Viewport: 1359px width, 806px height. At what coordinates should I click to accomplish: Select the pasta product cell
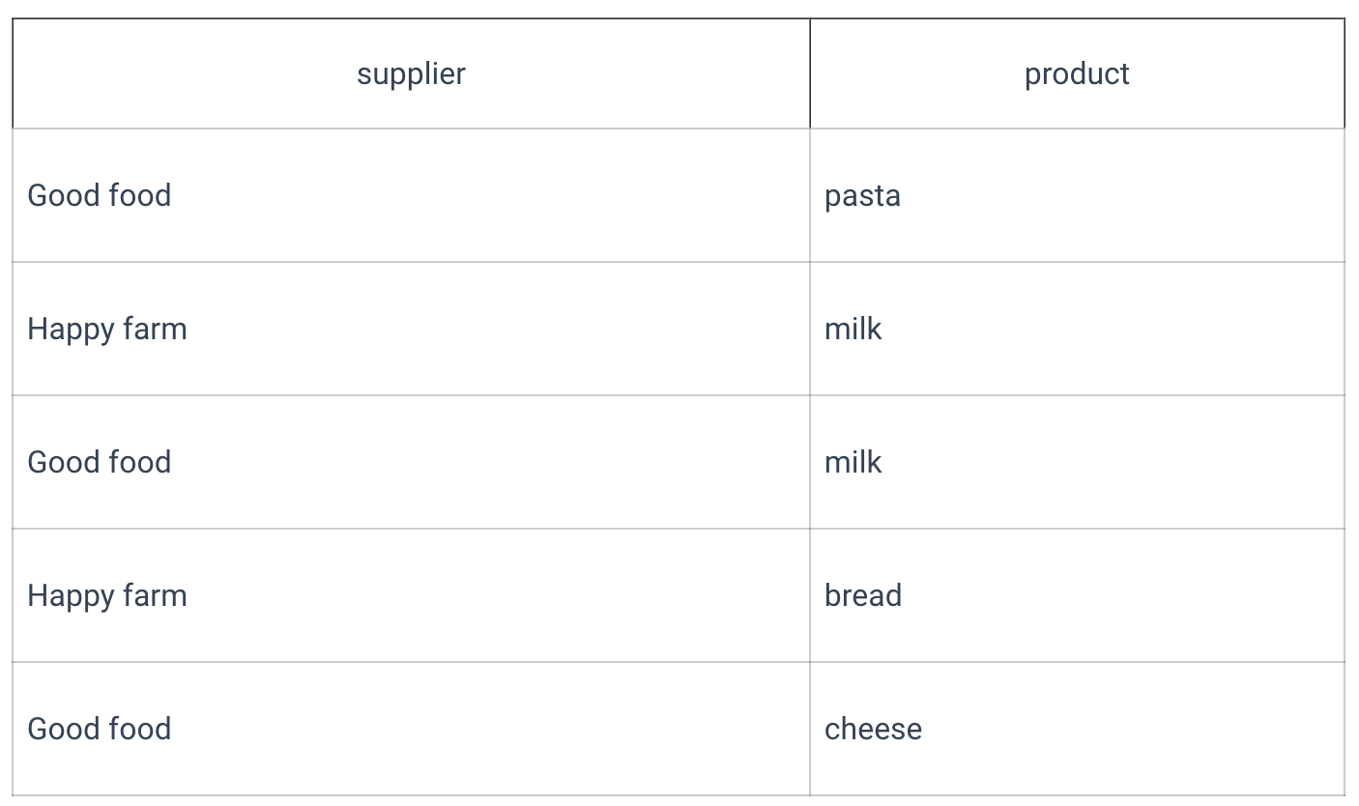coord(1077,195)
